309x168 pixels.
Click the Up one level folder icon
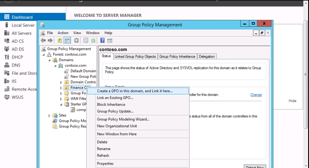(x=60, y=41)
